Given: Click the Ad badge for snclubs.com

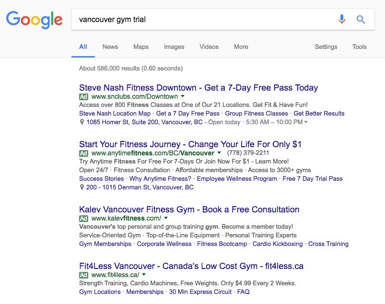Looking at the screenshot, I should click(x=83, y=97).
